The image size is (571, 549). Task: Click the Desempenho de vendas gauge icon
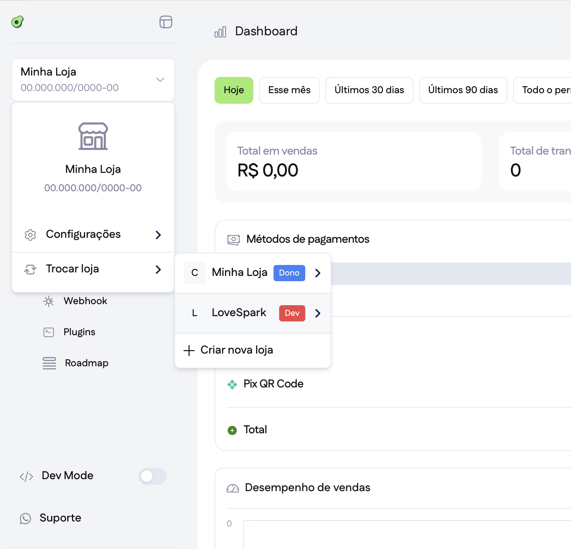tap(233, 488)
